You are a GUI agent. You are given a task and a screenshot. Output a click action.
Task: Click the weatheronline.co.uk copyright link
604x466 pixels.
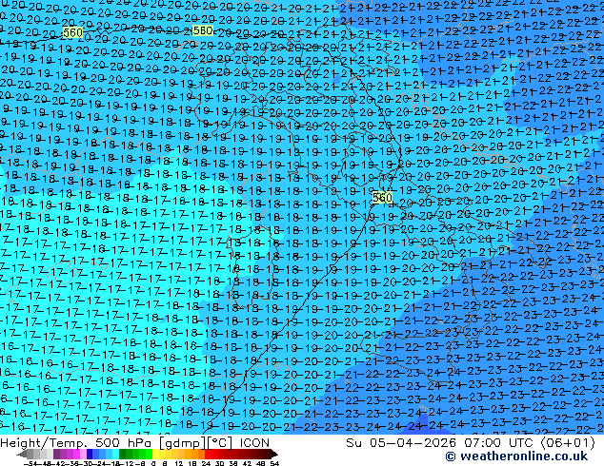516,456
